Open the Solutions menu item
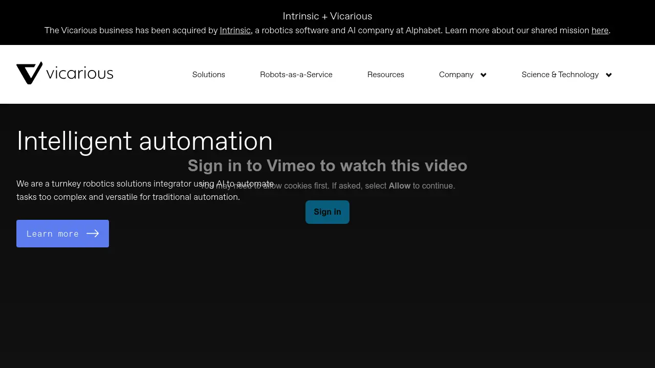655x368 pixels. point(209,75)
